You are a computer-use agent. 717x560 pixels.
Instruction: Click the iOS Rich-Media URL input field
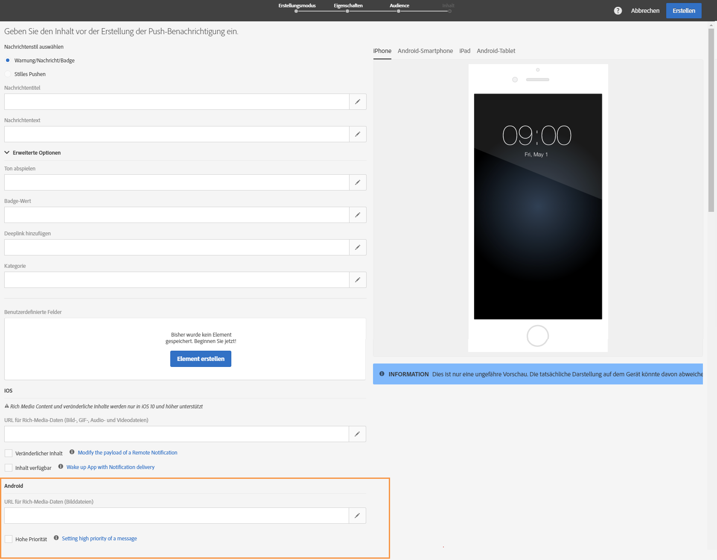coord(177,434)
